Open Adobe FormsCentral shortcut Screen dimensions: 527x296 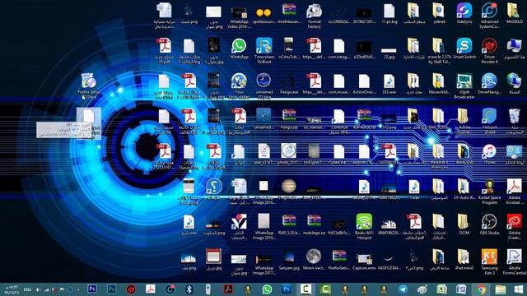[514, 262]
